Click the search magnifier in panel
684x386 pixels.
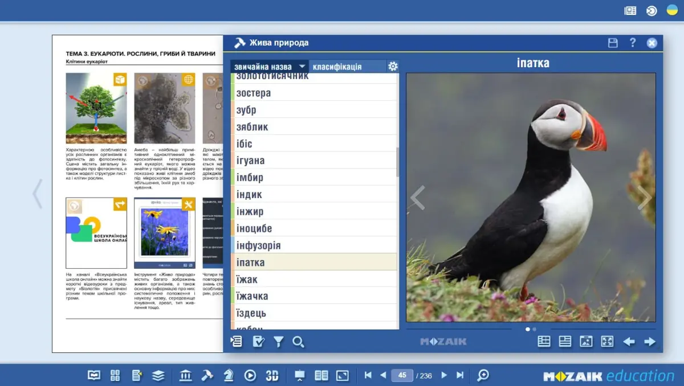tap(298, 342)
